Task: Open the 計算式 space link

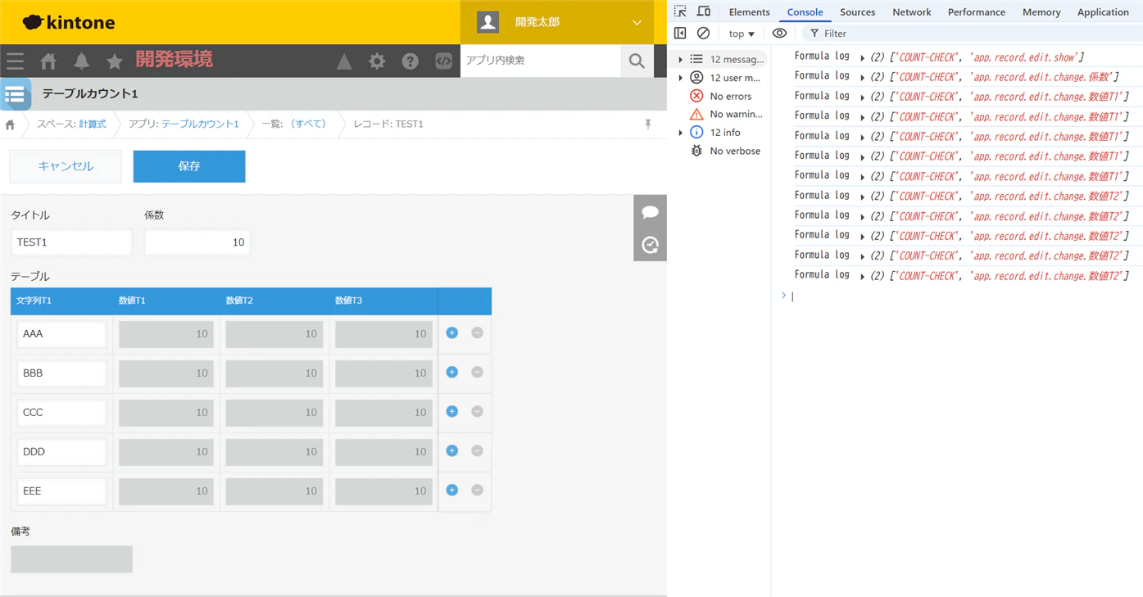Action: point(93,124)
